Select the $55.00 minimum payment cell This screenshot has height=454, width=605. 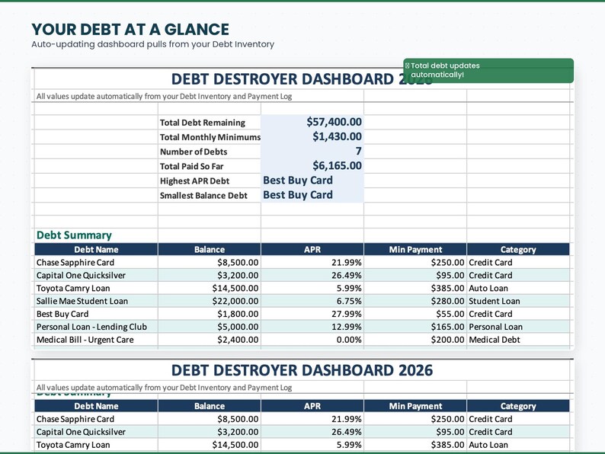pos(415,314)
